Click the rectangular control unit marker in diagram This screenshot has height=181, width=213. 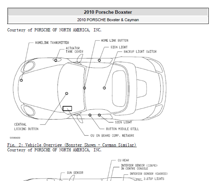click(67, 108)
